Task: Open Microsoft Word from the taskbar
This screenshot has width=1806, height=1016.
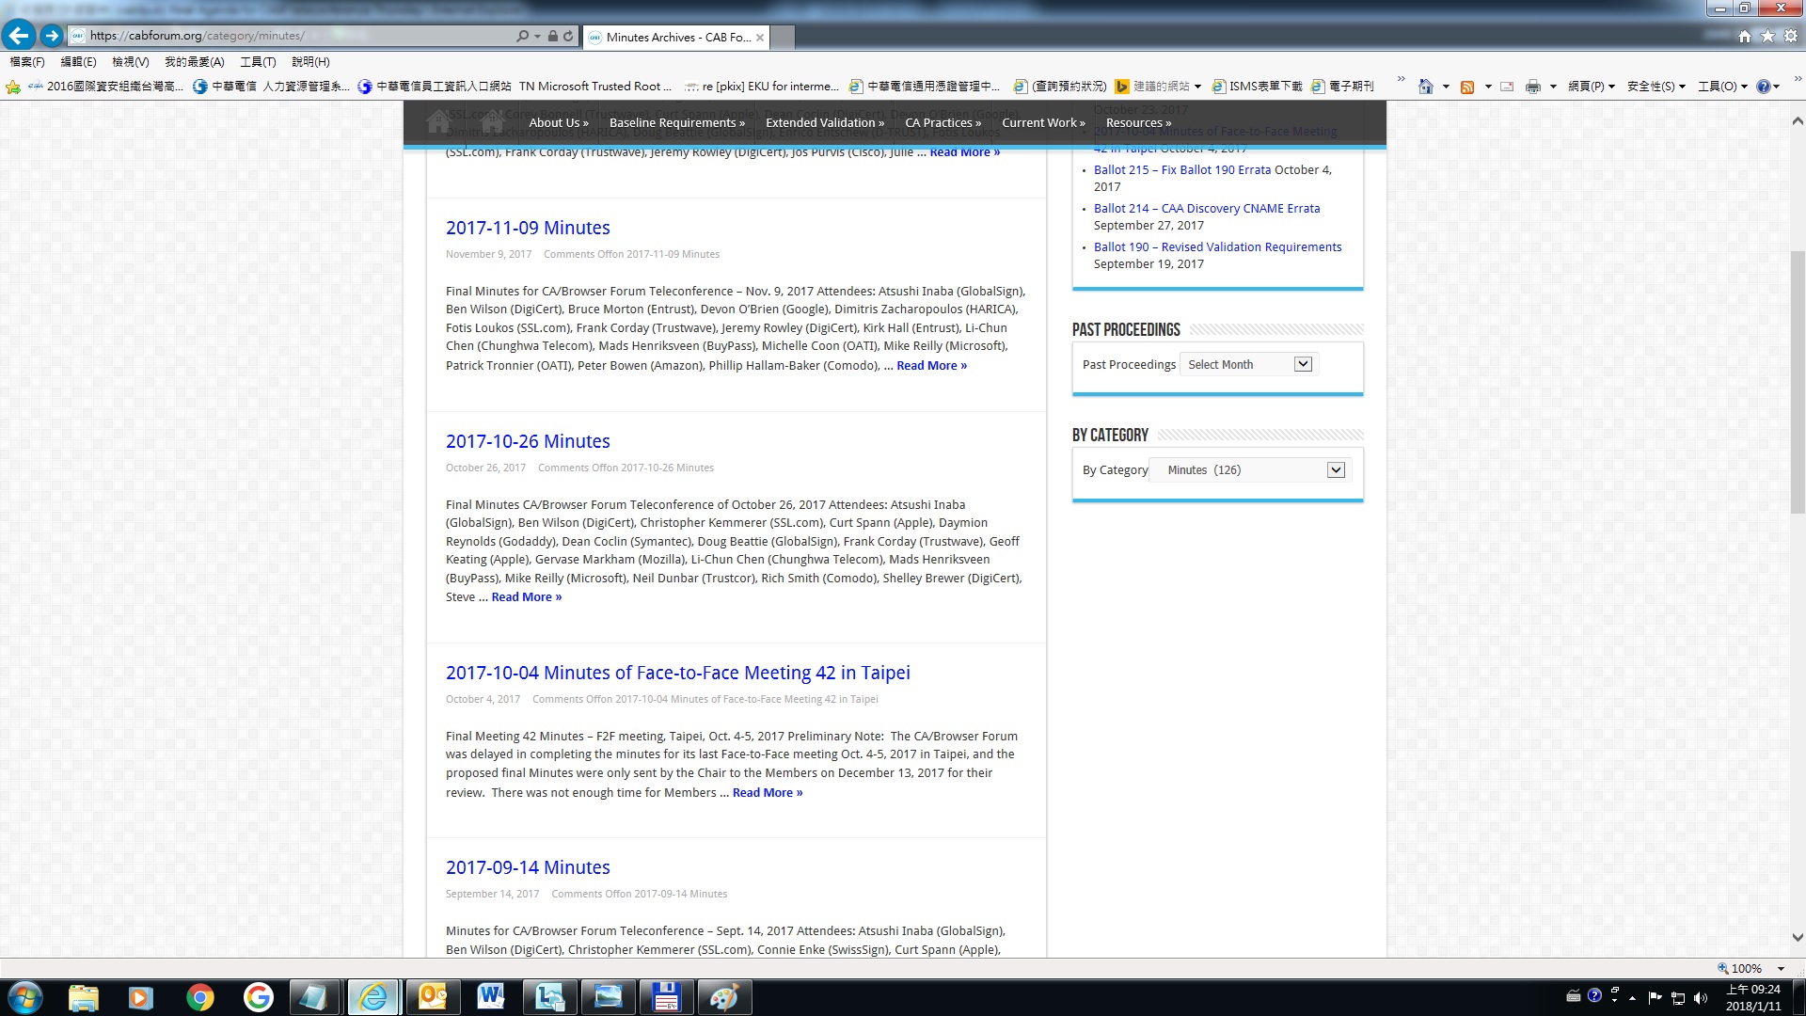Action: tap(491, 997)
